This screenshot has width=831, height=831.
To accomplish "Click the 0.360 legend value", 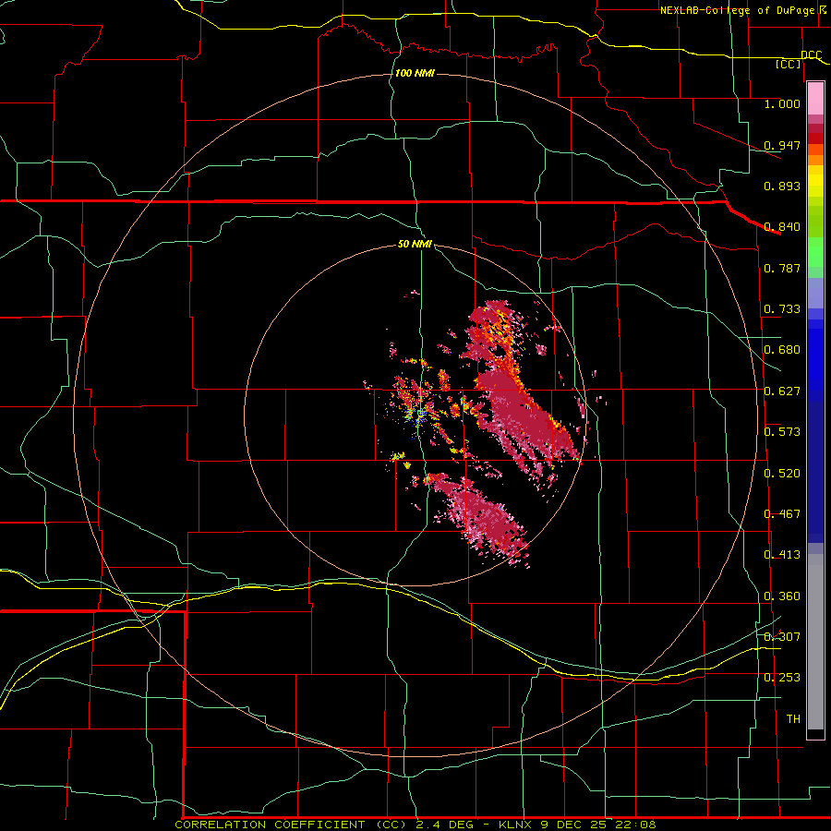I will tap(782, 596).
